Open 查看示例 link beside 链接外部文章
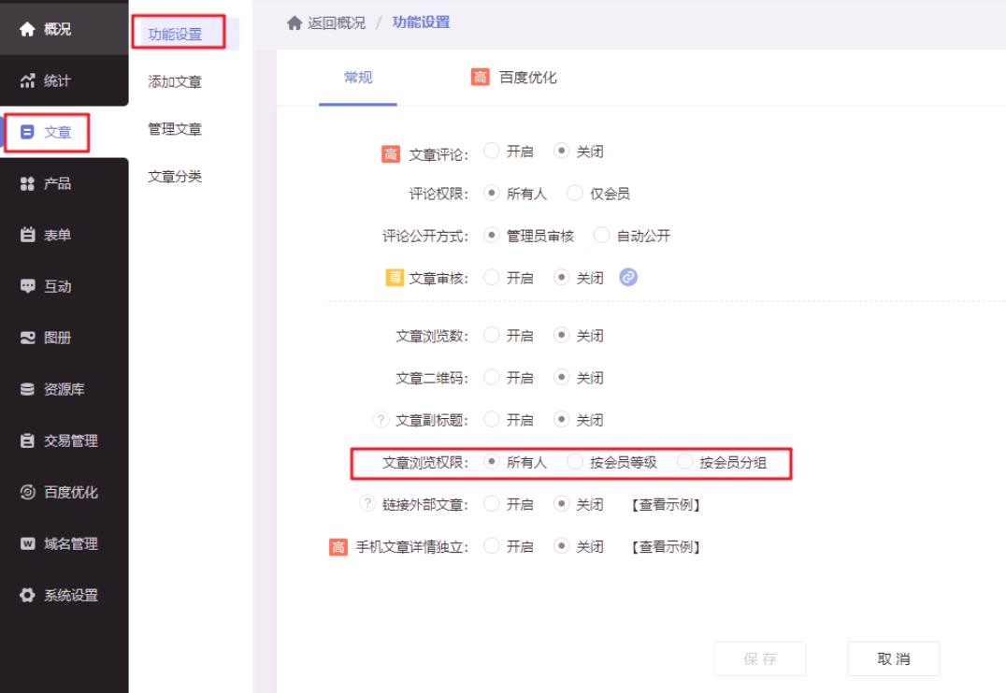Image resolution: width=1006 pixels, height=693 pixels. pyautogui.click(x=666, y=505)
